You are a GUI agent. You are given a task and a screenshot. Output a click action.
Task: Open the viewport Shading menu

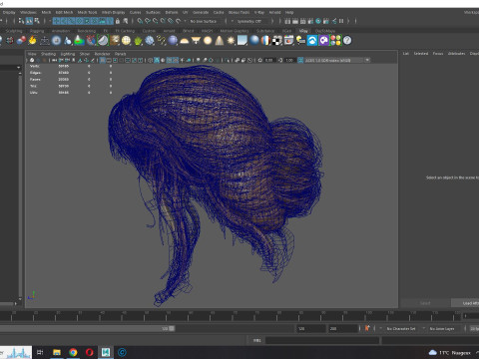tap(48, 54)
